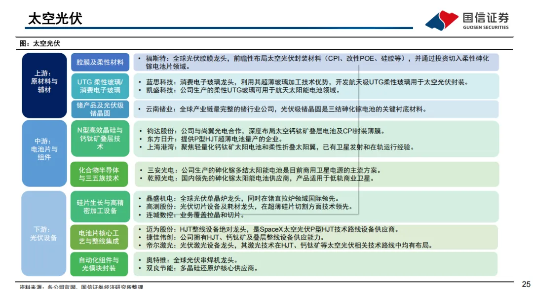The width and height of the screenshot is (533, 289).
Task: Click the 图：太空光伏 caption
Action: pos(40,43)
